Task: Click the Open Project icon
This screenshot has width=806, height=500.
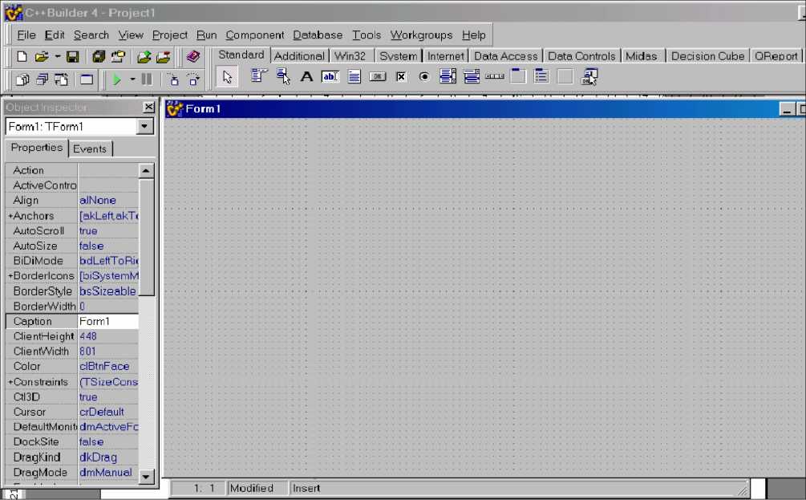Action: (x=118, y=57)
